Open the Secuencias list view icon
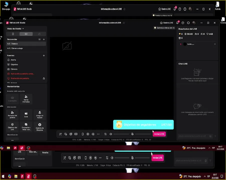The image size is (226, 180). point(39,39)
